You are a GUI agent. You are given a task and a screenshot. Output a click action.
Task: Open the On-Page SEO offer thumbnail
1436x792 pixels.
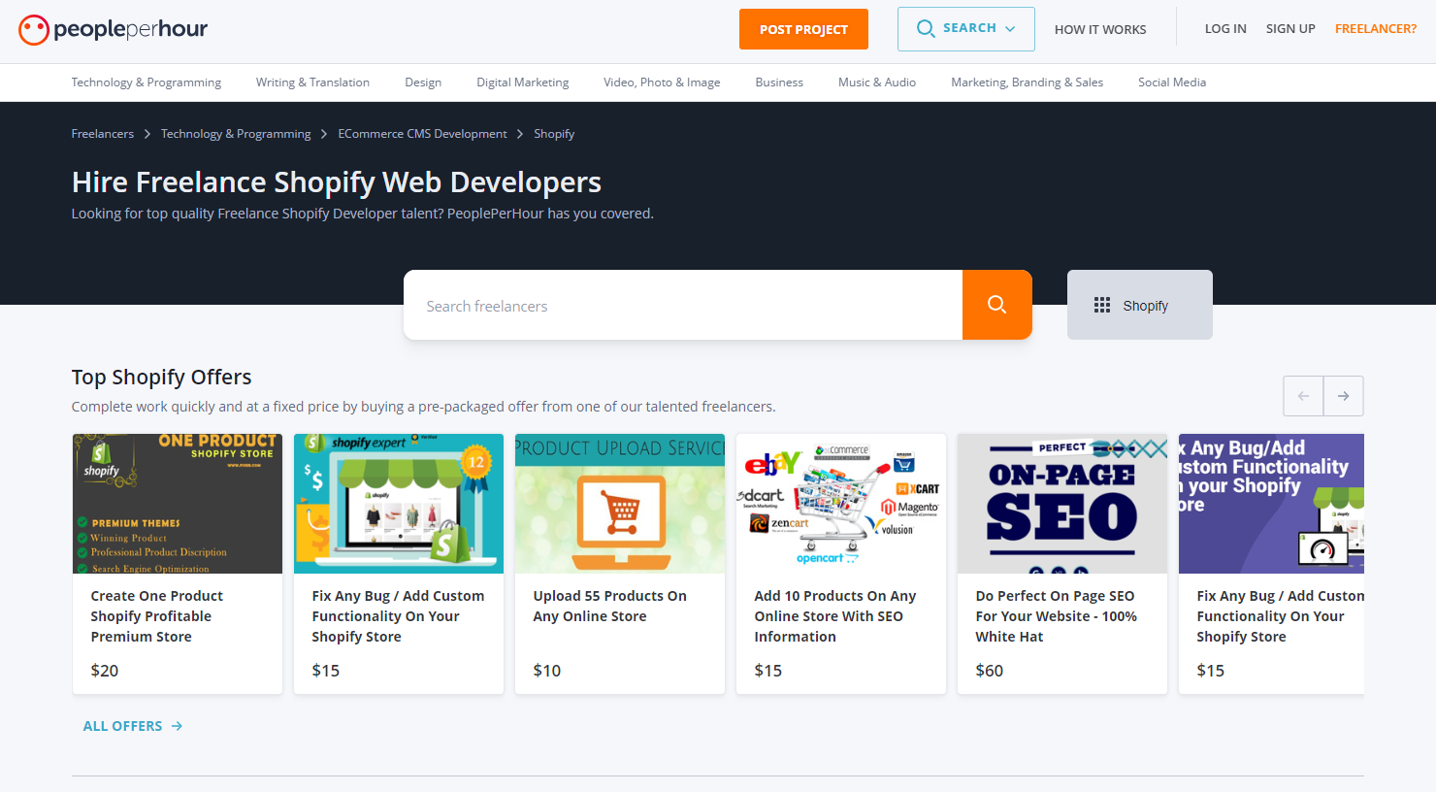point(1061,504)
